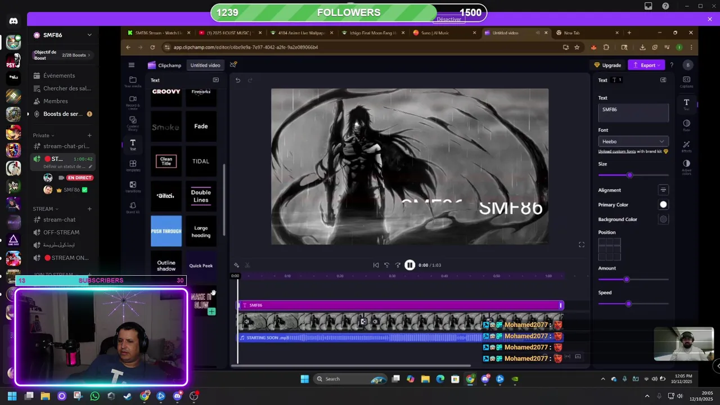Click the undo arrow above preview
This screenshot has height=405, width=720.
(x=238, y=80)
